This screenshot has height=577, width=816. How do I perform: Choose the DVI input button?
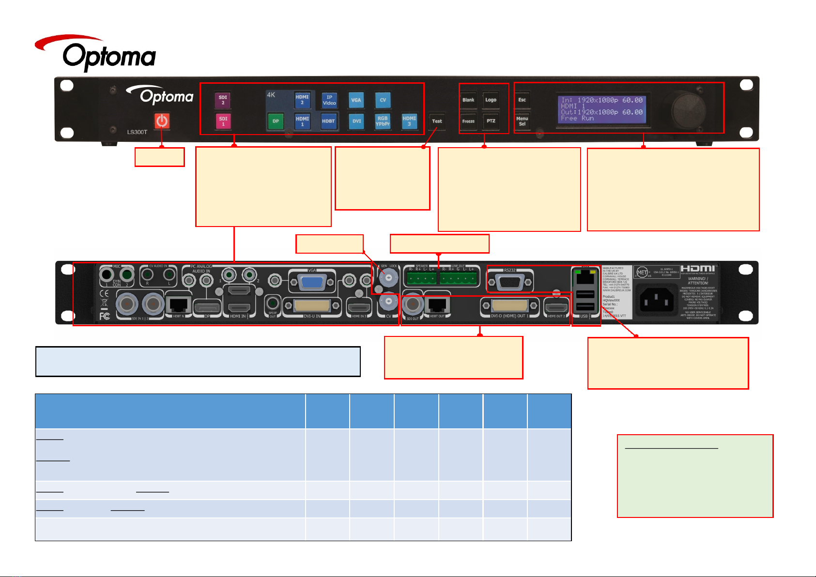click(x=356, y=121)
